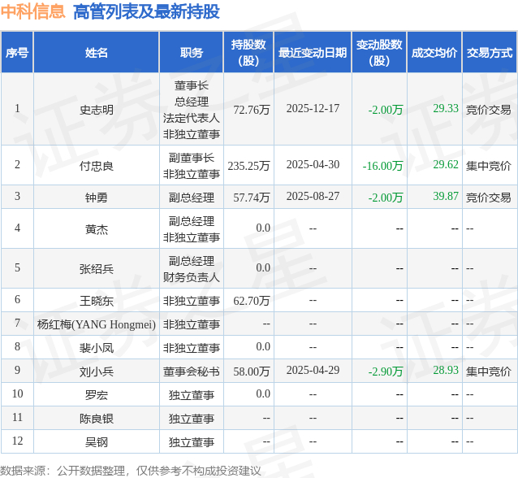Click the 交易方式 column header
The image size is (518, 478).
490,53
